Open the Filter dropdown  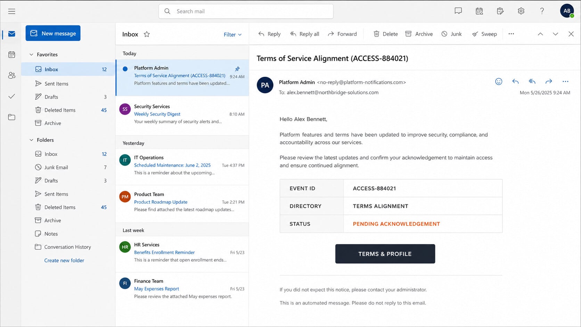(232, 34)
